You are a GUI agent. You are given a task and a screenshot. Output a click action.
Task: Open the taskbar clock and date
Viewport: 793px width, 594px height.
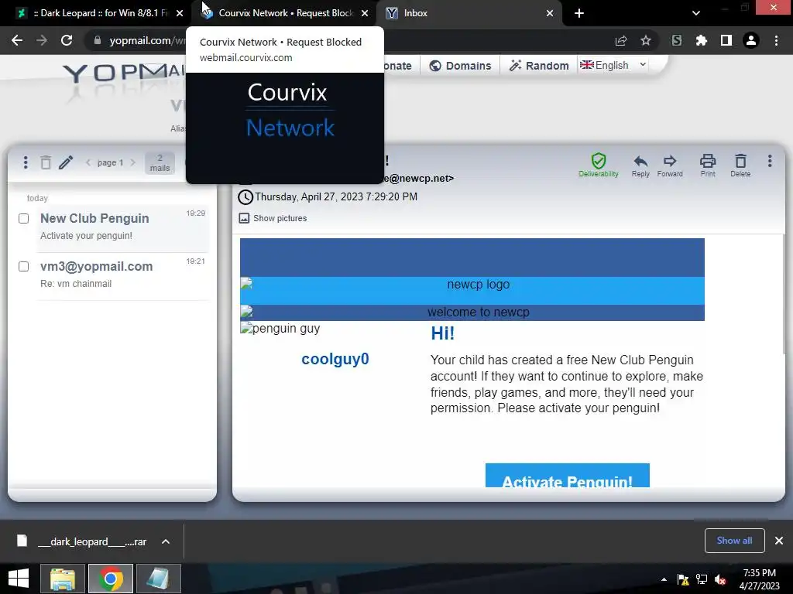tap(759, 579)
